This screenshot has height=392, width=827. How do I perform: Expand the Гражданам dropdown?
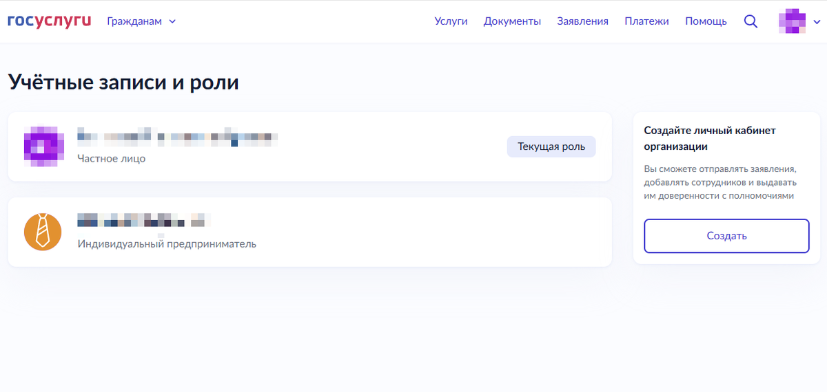pyautogui.click(x=141, y=21)
